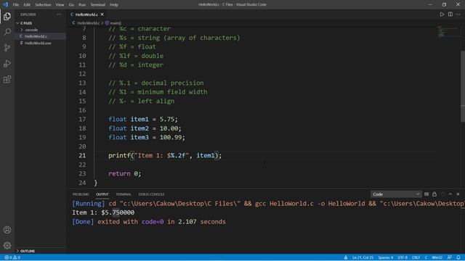
Task: Click the feedback icon in status bar
Action: click(x=449, y=257)
